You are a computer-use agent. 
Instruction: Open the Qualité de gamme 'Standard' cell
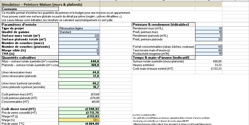click(79, 32)
